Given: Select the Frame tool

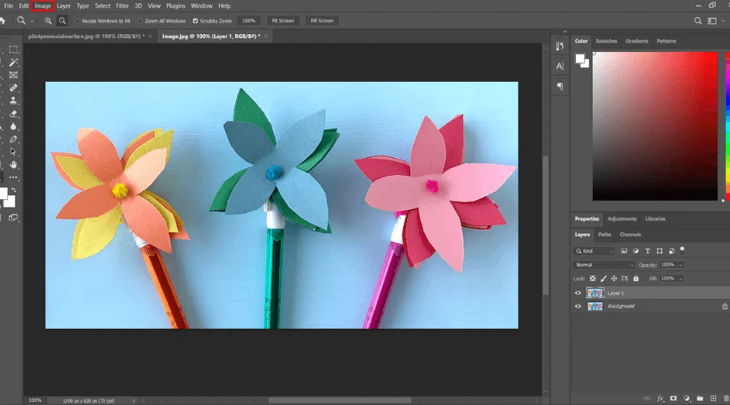Looking at the screenshot, I should click(14, 75).
